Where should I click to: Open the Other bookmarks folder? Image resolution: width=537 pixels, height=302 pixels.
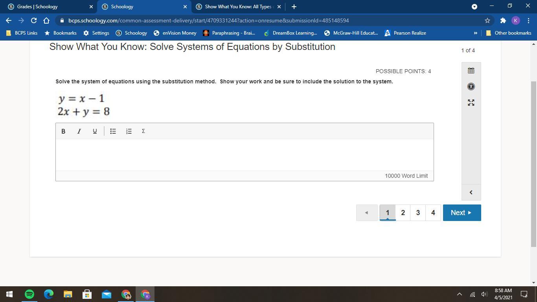(509, 33)
